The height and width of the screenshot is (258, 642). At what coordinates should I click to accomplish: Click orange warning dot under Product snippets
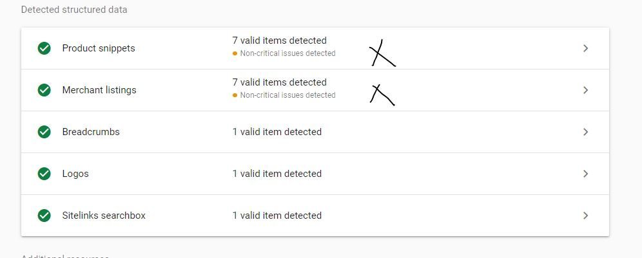point(235,53)
